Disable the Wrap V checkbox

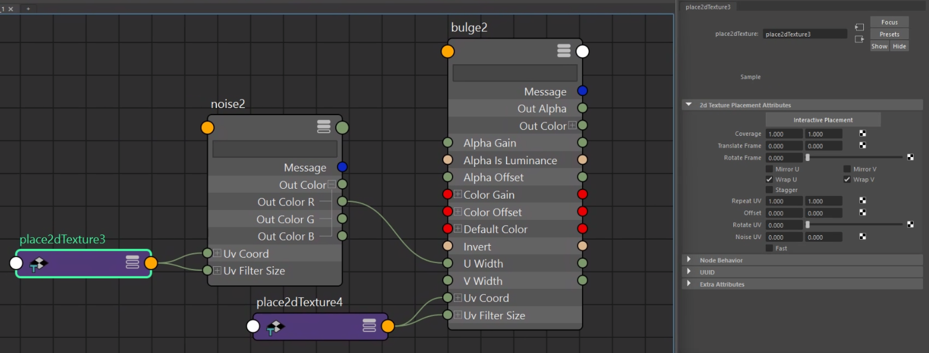click(847, 179)
